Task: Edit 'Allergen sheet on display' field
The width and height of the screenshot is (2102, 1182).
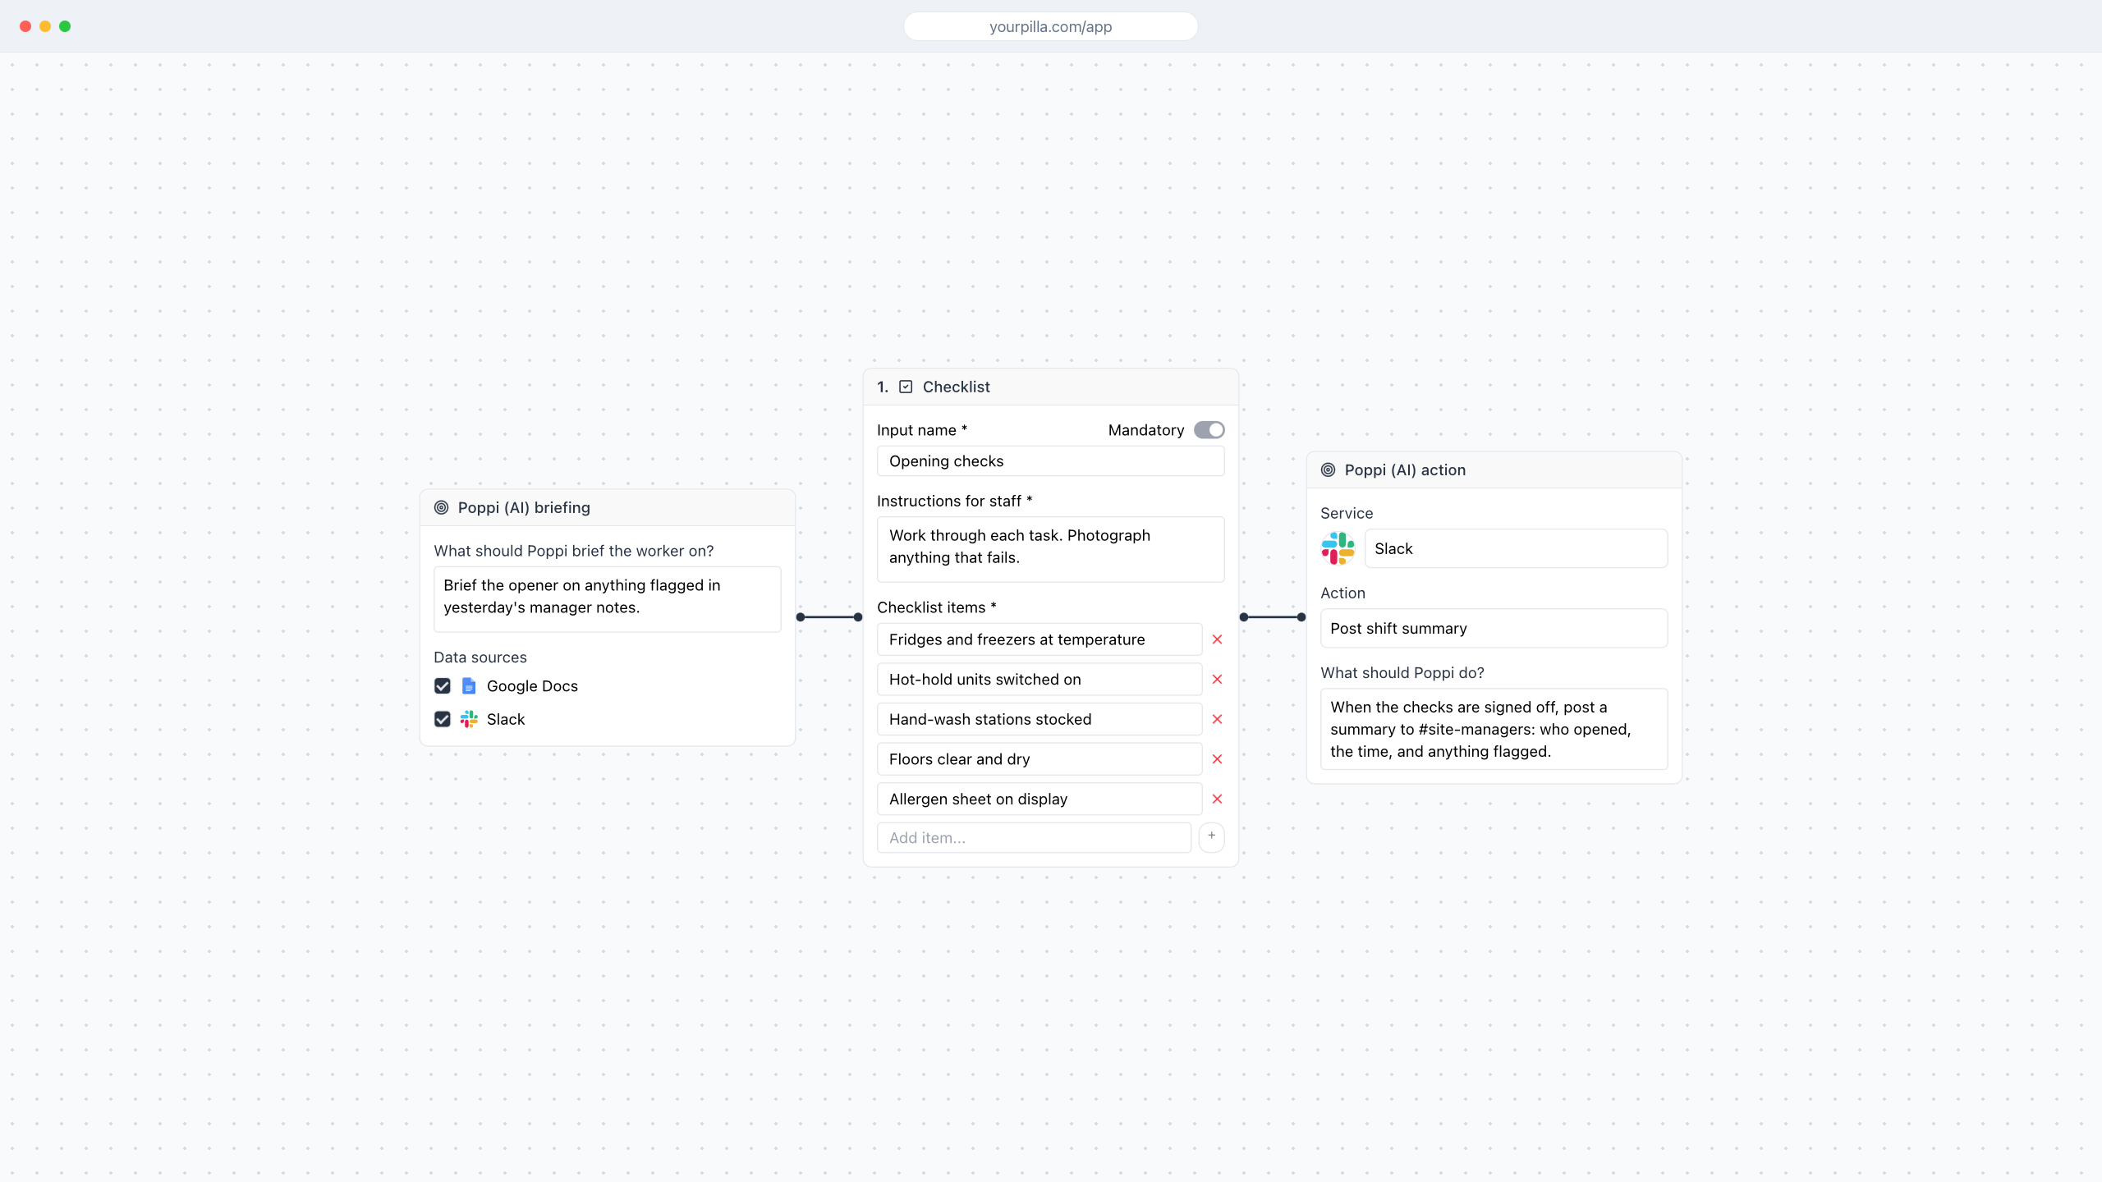Action: coord(1039,799)
